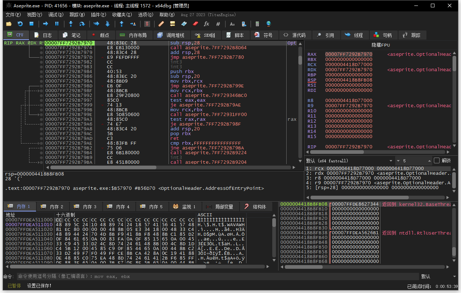Click the Step Into icon
Viewport: 461px width, 293px height.
coord(71,24)
